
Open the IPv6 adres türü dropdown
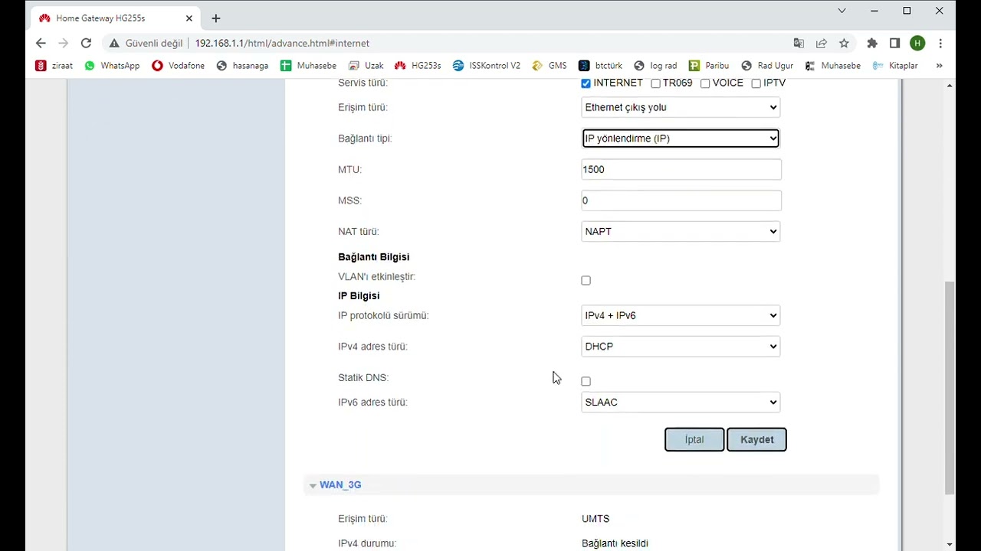pyautogui.click(x=681, y=402)
